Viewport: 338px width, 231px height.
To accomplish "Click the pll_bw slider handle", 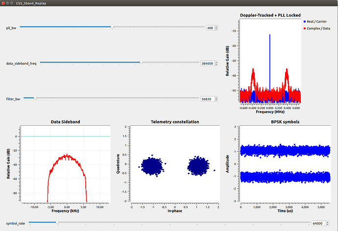I will (x=112, y=27).
